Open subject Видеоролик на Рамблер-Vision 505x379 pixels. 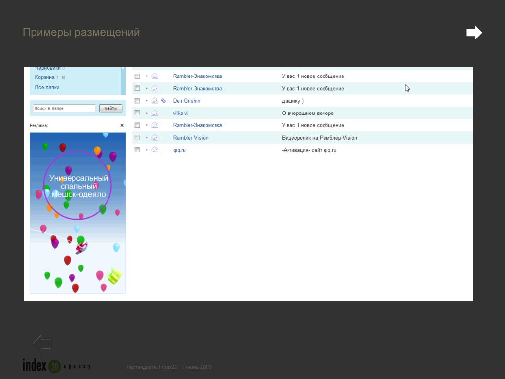click(319, 138)
